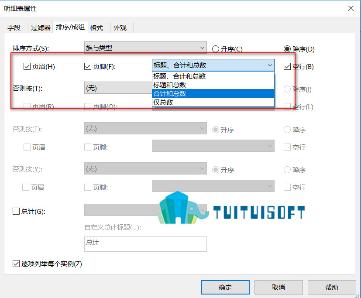Choose 仅总数 from the list
Image resolution: width=361 pixels, height=298 pixels.
click(x=213, y=103)
